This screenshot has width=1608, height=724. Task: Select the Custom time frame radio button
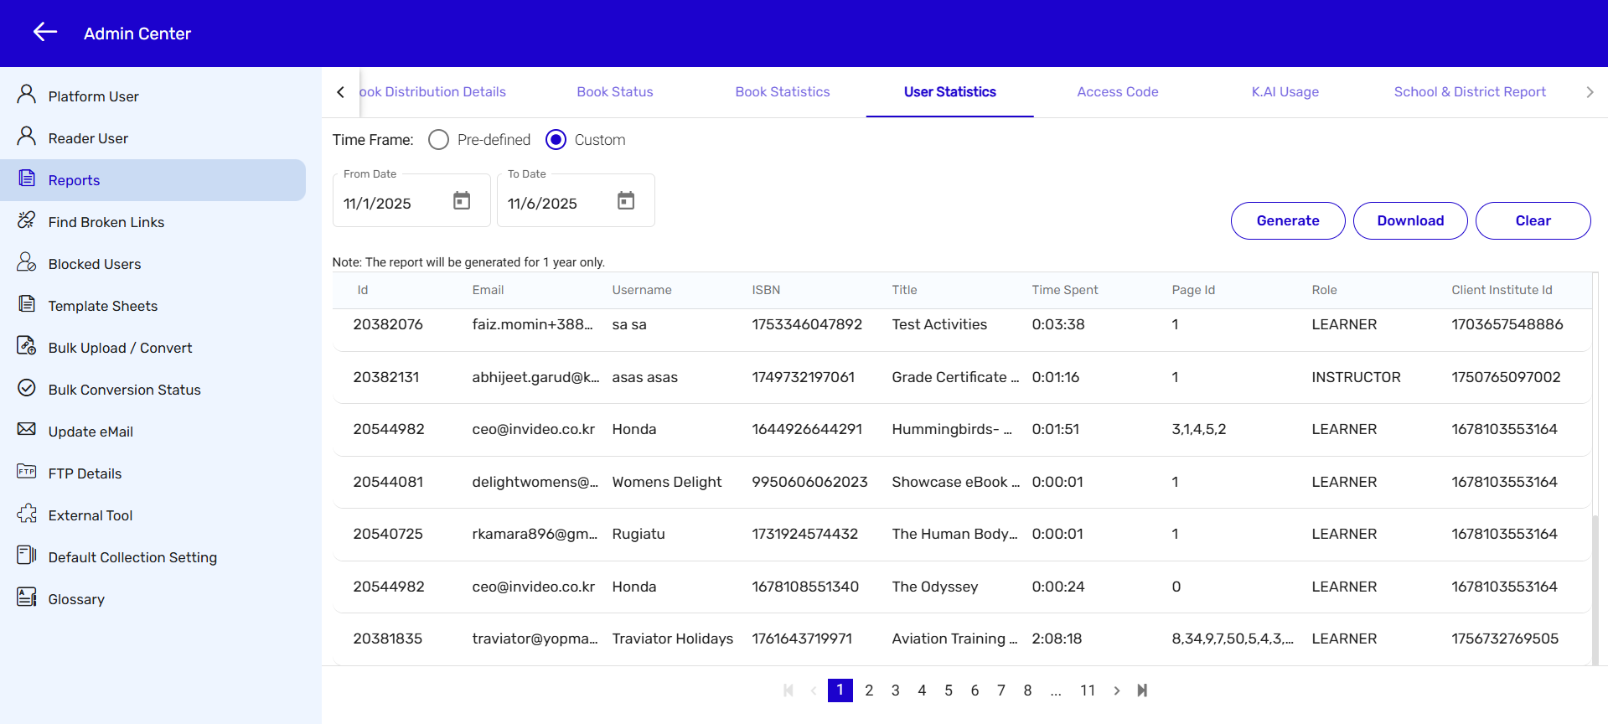[x=556, y=140]
